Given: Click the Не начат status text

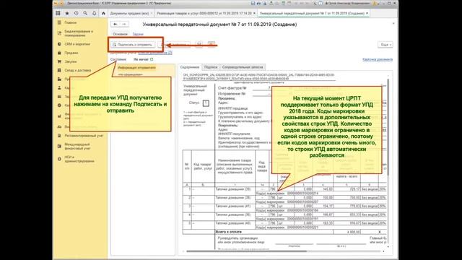Looking at the screenshot, I should click(141, 59).
